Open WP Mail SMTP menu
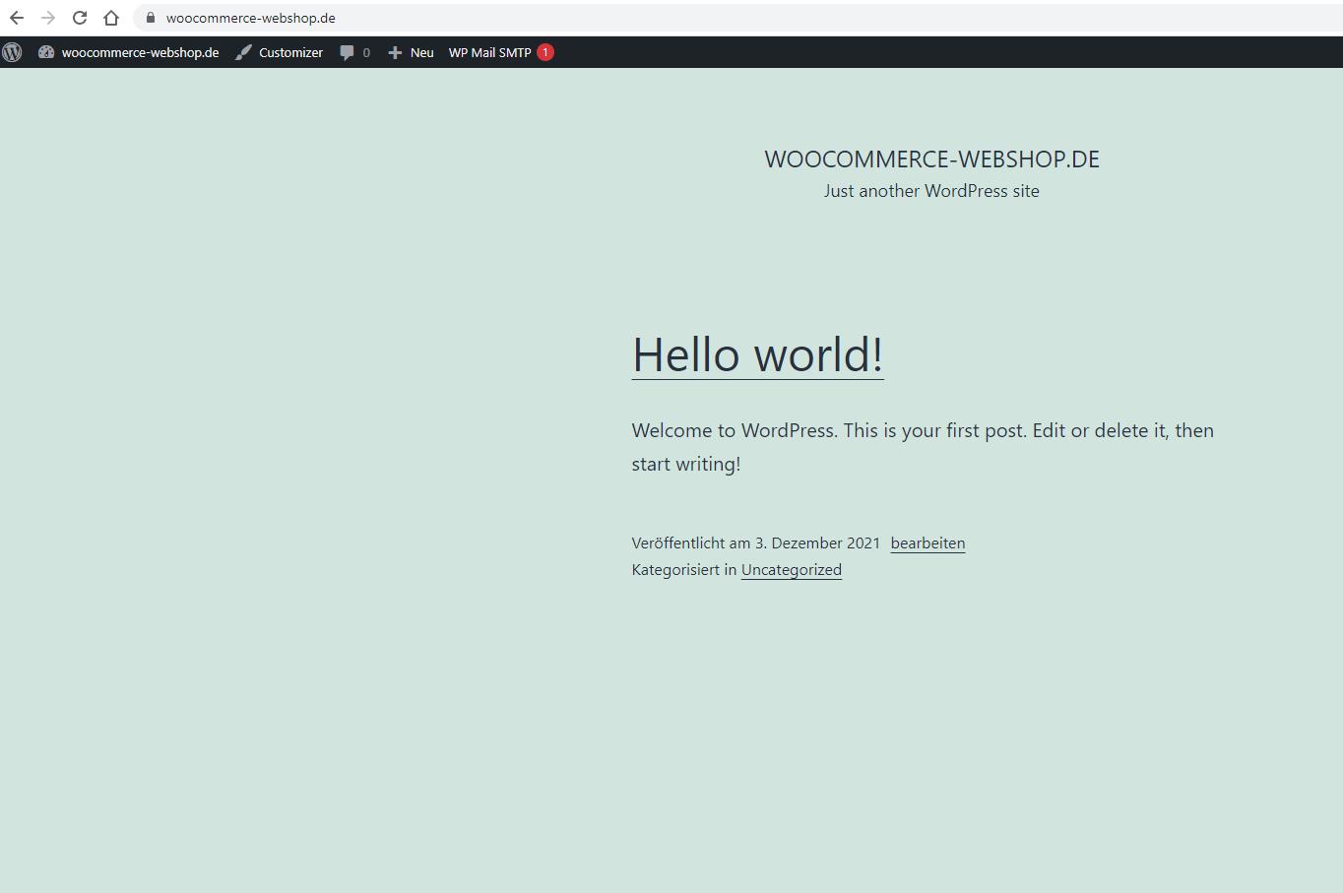 489,52
